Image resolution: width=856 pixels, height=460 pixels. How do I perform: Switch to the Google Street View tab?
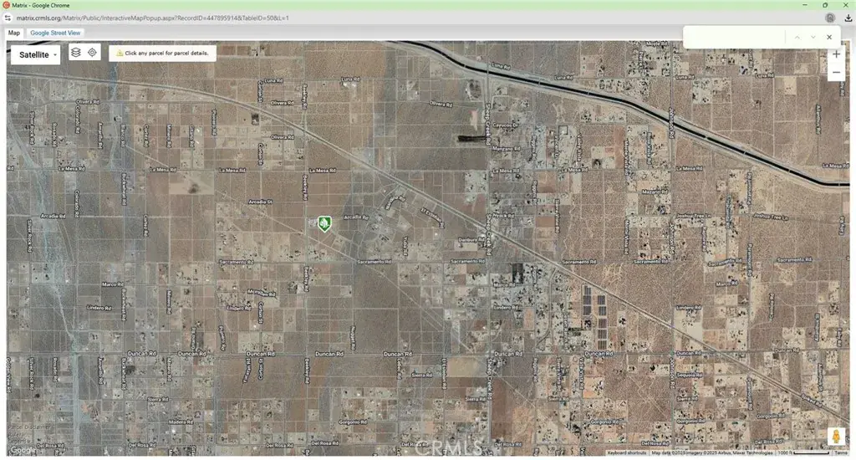[56, 33]
